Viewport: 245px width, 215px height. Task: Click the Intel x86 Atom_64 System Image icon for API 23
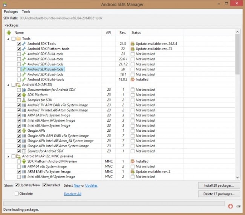point(24,120)
